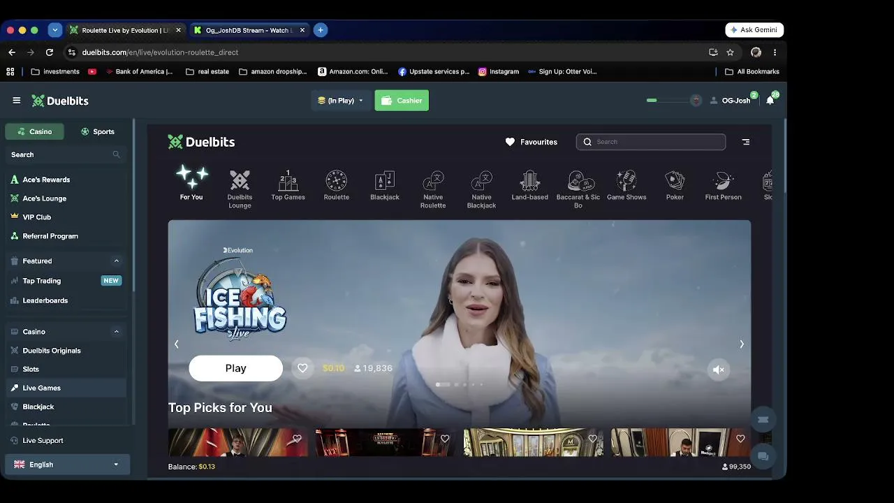
Task: Show the next banner slide
Action: click(742, 344)
